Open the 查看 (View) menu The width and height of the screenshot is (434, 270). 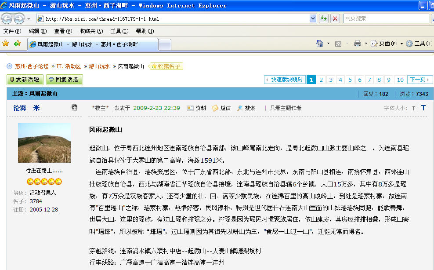coord(62,31)
